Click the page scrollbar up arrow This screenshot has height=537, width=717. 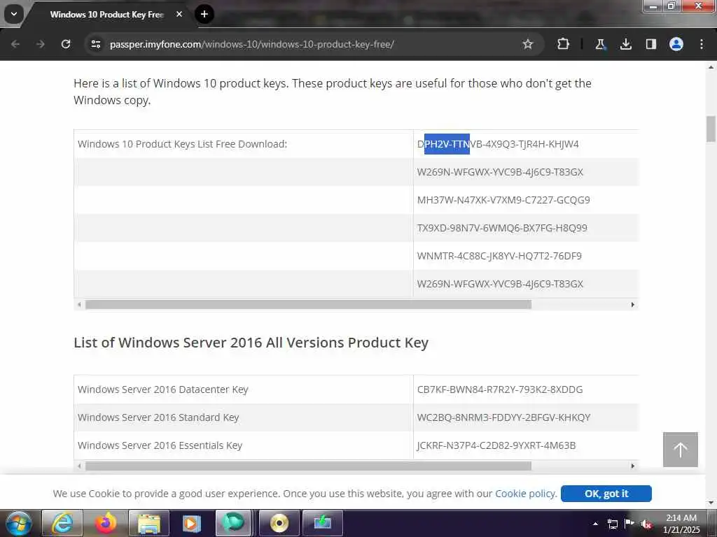tap(711, 67)
